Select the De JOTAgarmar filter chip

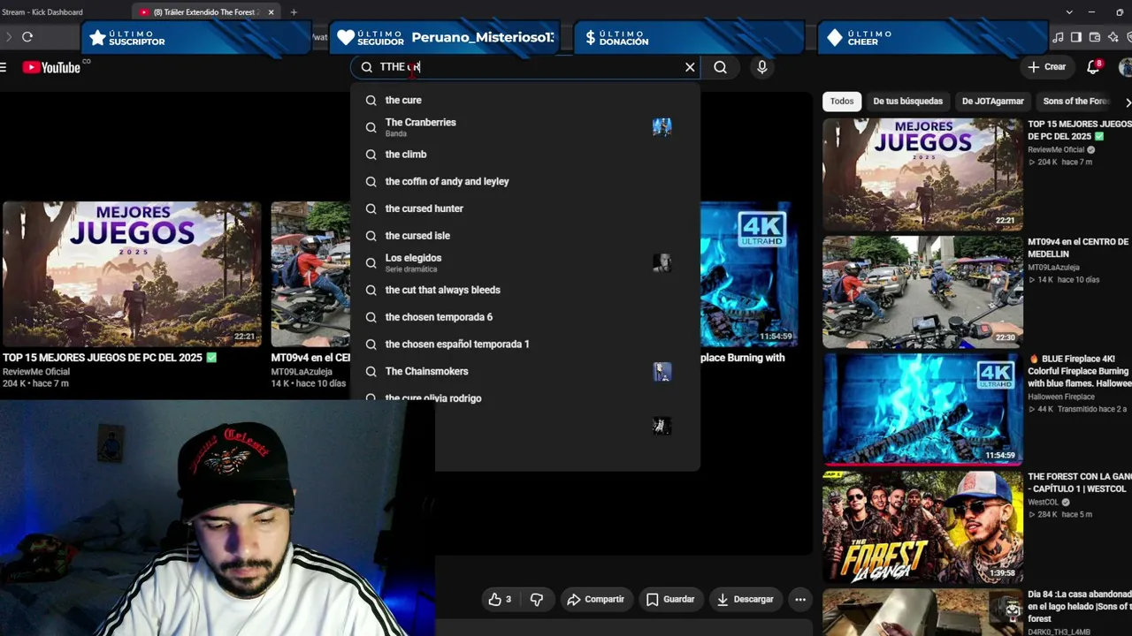pyautogui.click(x=993, y=102)
